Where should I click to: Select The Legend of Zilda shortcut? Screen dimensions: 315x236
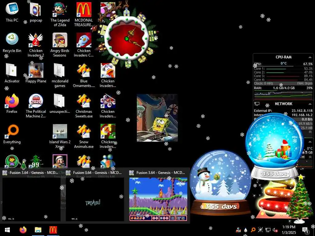(x=60, y=14)
